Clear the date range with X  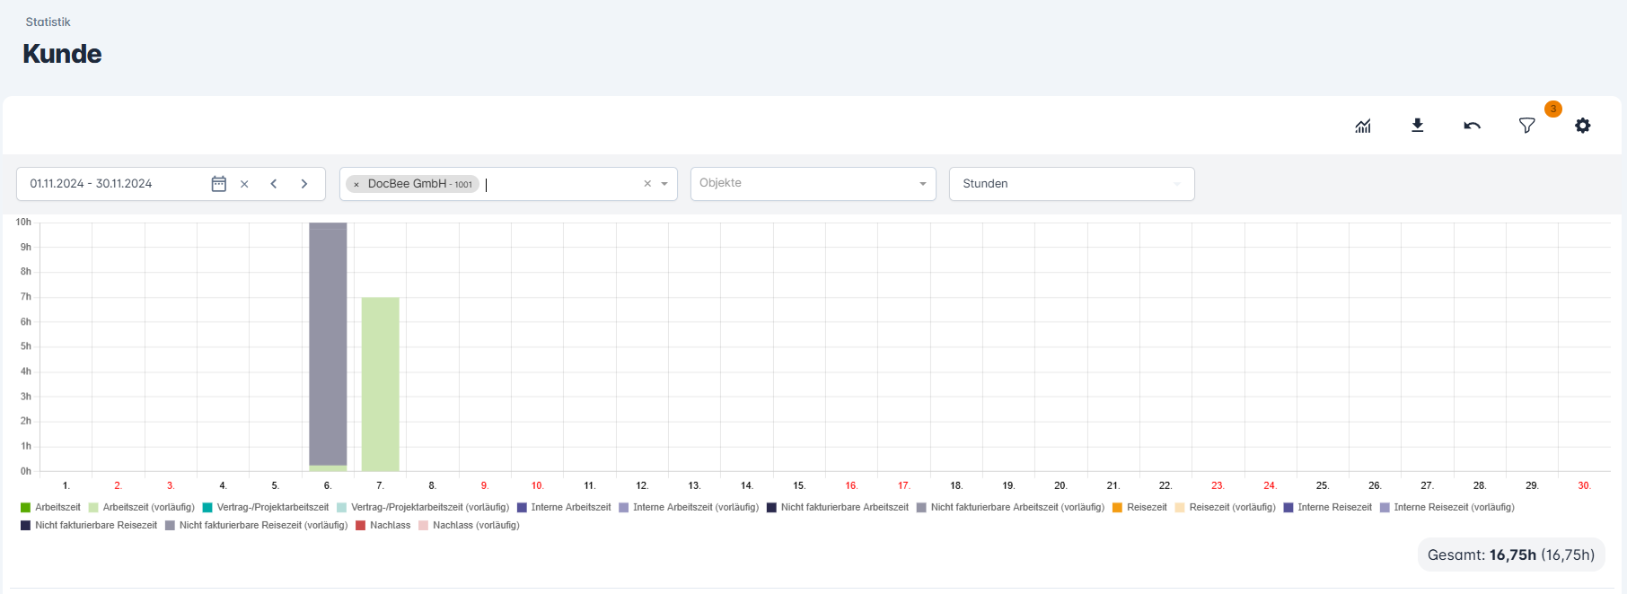pyautogui.click(x=244, y=184)
